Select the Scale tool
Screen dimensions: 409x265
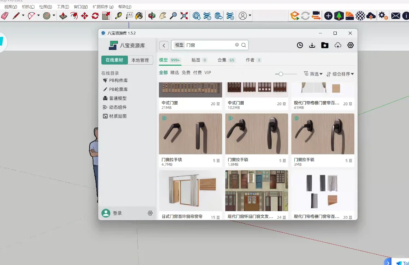point(106,16)
